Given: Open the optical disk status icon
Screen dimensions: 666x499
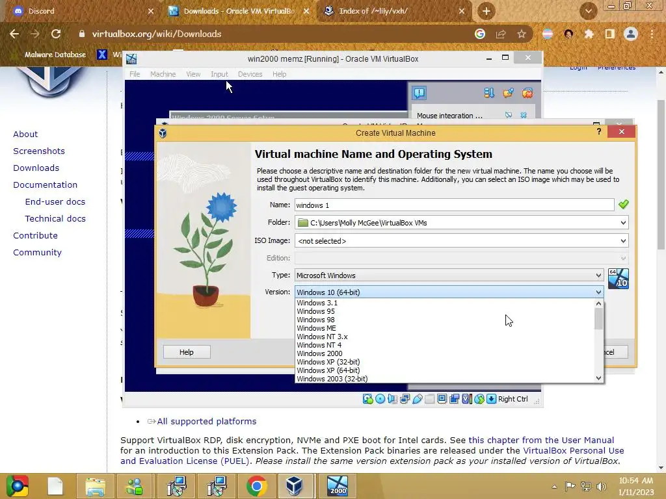Looking at the screenshot, I should coord(380,399).
